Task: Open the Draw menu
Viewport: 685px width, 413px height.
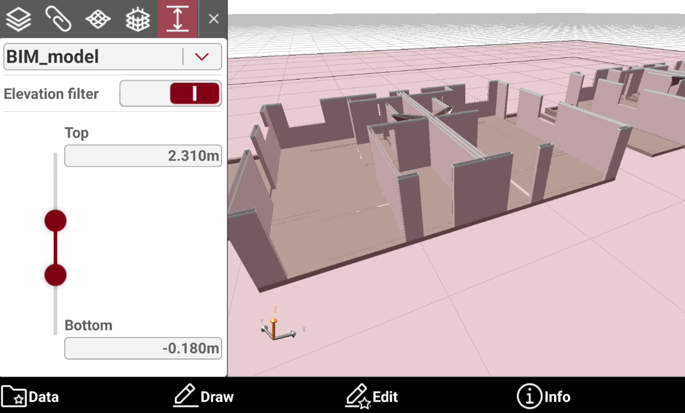Action: coord(204,395)
